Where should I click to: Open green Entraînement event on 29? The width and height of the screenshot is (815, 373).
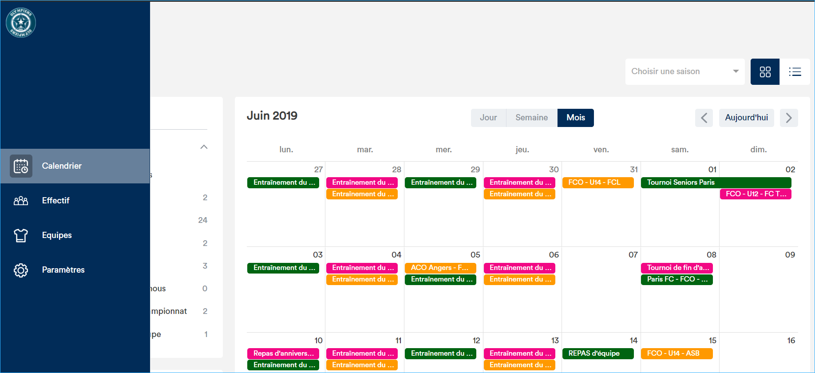click(x=440, y=183)
